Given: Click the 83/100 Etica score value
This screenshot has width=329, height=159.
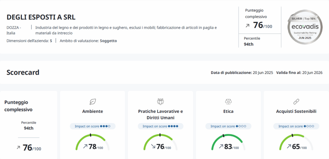Looking at the screenshot, I should click(231, 146).
